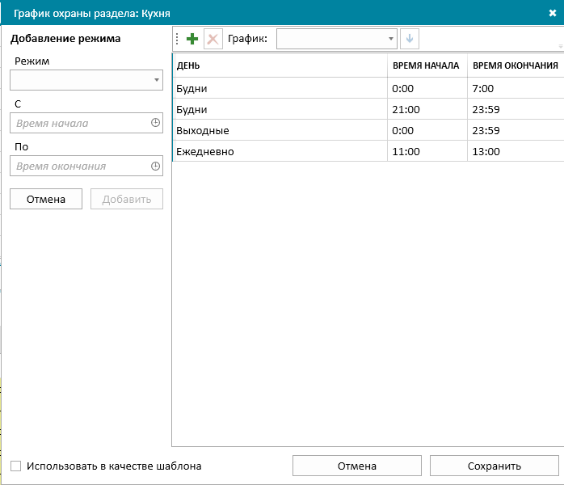
Task: Focus the Время окончания input field
Action: point(86,166)
